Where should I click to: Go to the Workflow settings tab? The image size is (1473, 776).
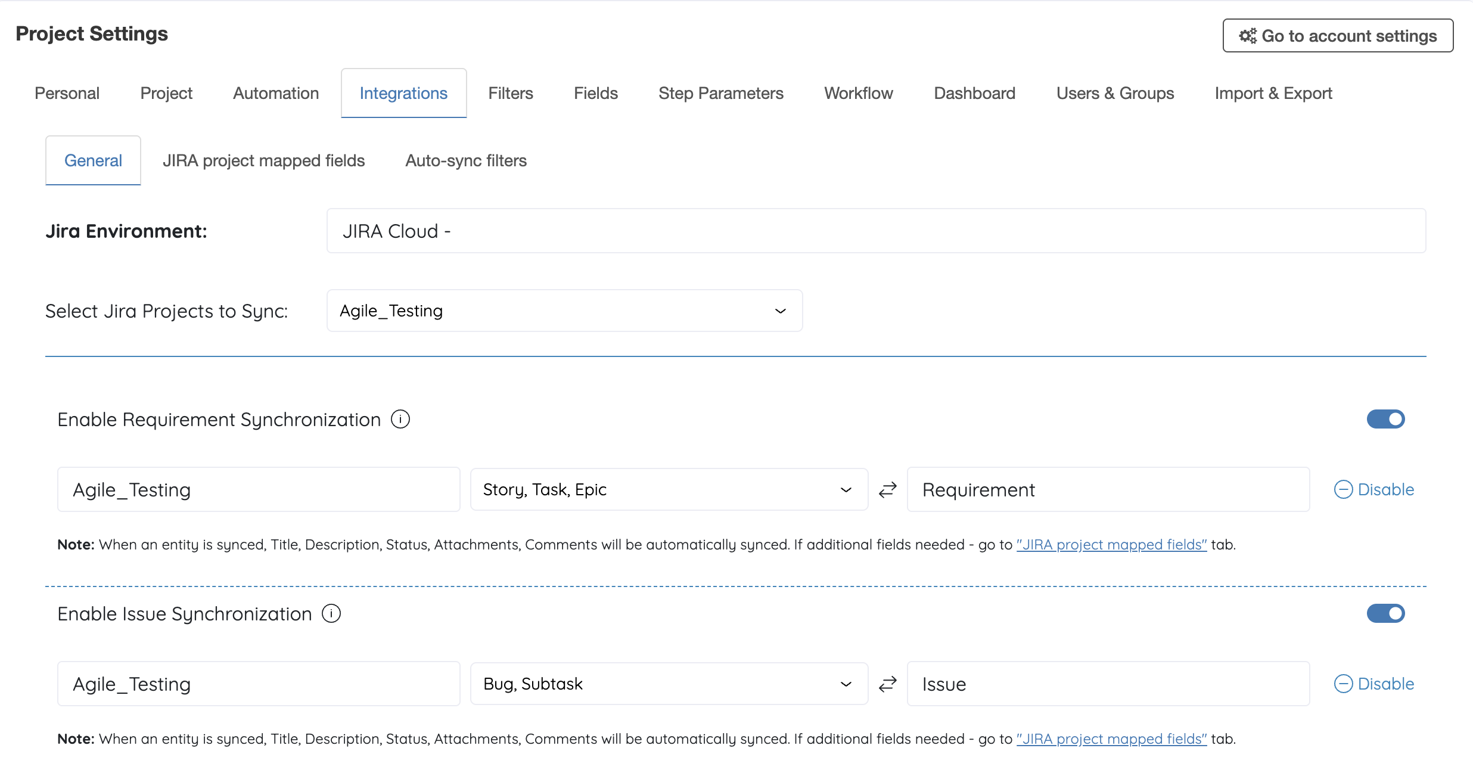[x=858, y=94]
